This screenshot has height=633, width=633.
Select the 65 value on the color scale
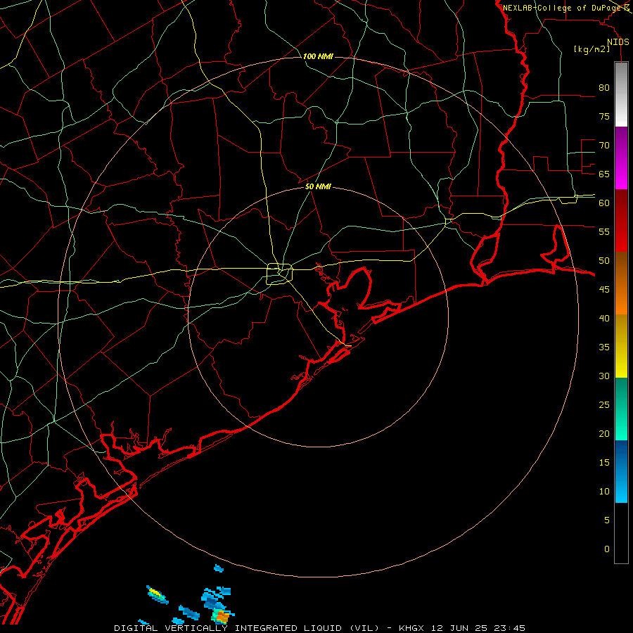pyautogui.click(x=604, y=174)
